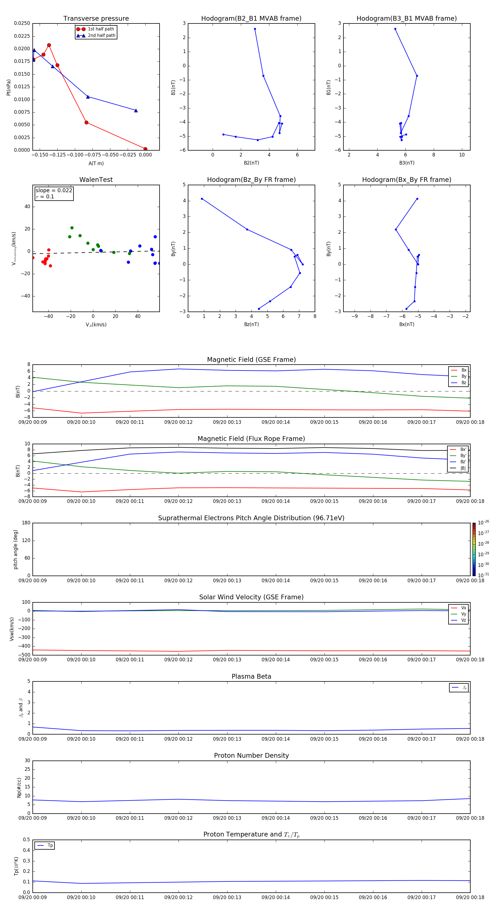Click the 'Plasma Beta' panel title
Screen dimensions: 503x922
(x=251, y=676)
